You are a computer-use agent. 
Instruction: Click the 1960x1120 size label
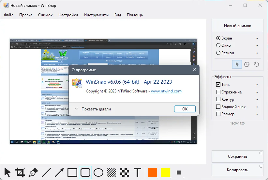[237, 123]
